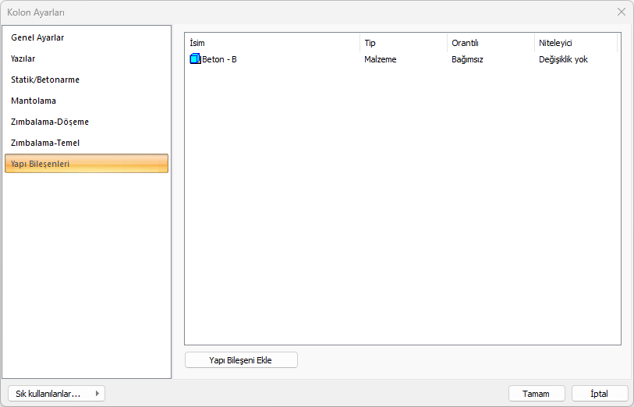This screenshot has width=634, height=407.
Task: Switch to Yazılar section
Action: pos(86,58)
